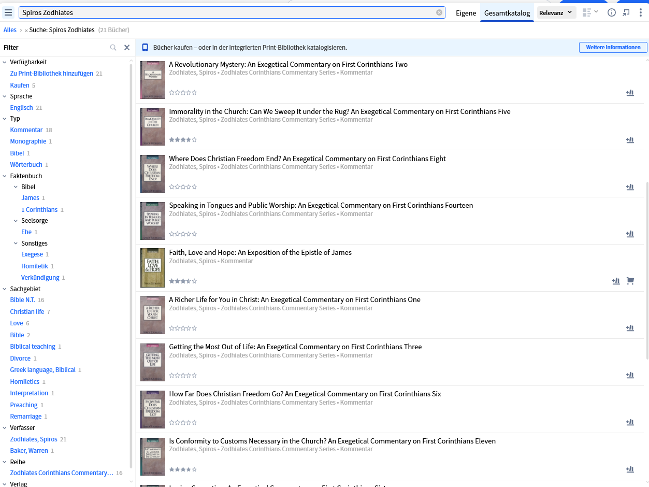
Task: Open the hamburger menu beside the search box
Action: click(8, 12)
